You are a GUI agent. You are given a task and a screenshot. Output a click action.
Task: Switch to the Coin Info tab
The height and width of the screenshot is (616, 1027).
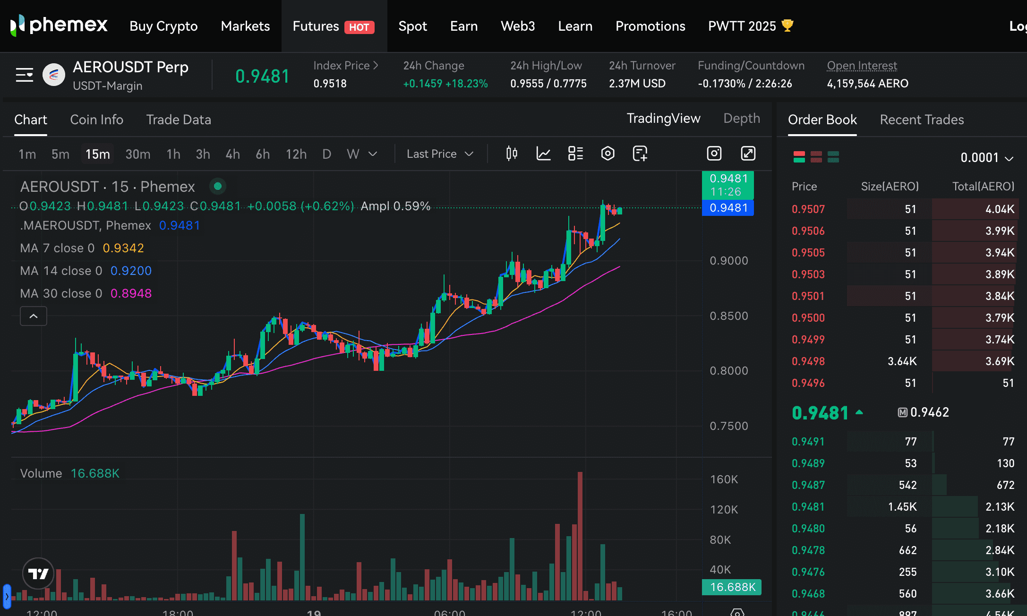[x=96, y=120]
